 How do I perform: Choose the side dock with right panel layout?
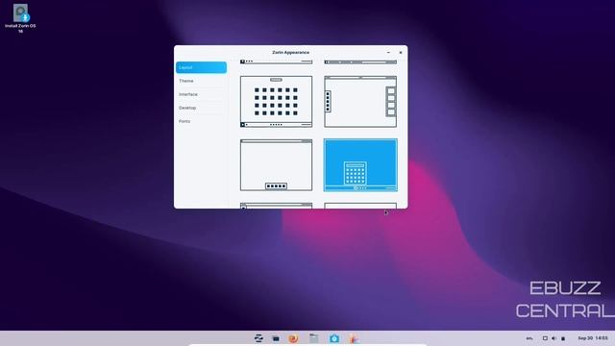click(360, 102)
